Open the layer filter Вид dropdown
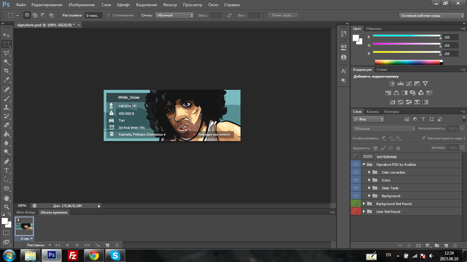Image resolution: width=467 pixels, height=262 pixels. [368, 119]
